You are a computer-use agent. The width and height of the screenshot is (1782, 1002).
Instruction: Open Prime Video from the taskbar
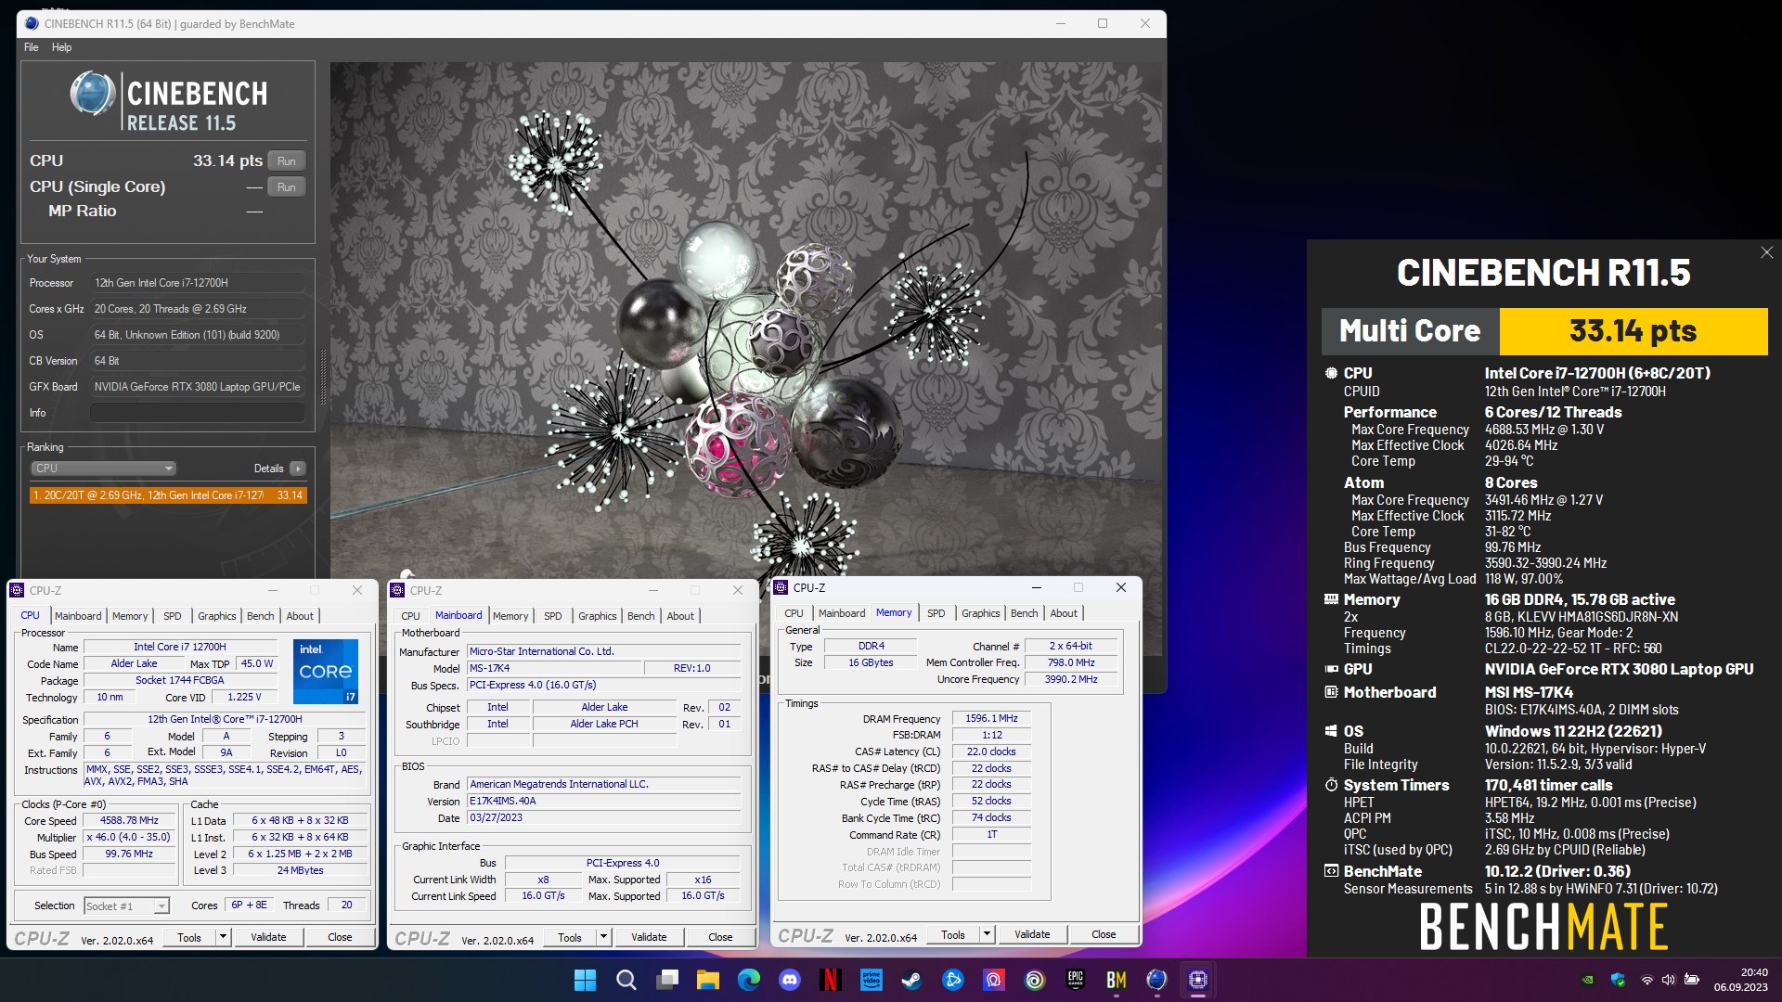872,980
